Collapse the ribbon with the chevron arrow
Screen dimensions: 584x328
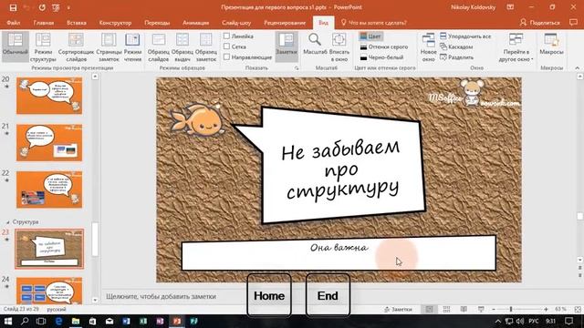[x=578, y=68]
